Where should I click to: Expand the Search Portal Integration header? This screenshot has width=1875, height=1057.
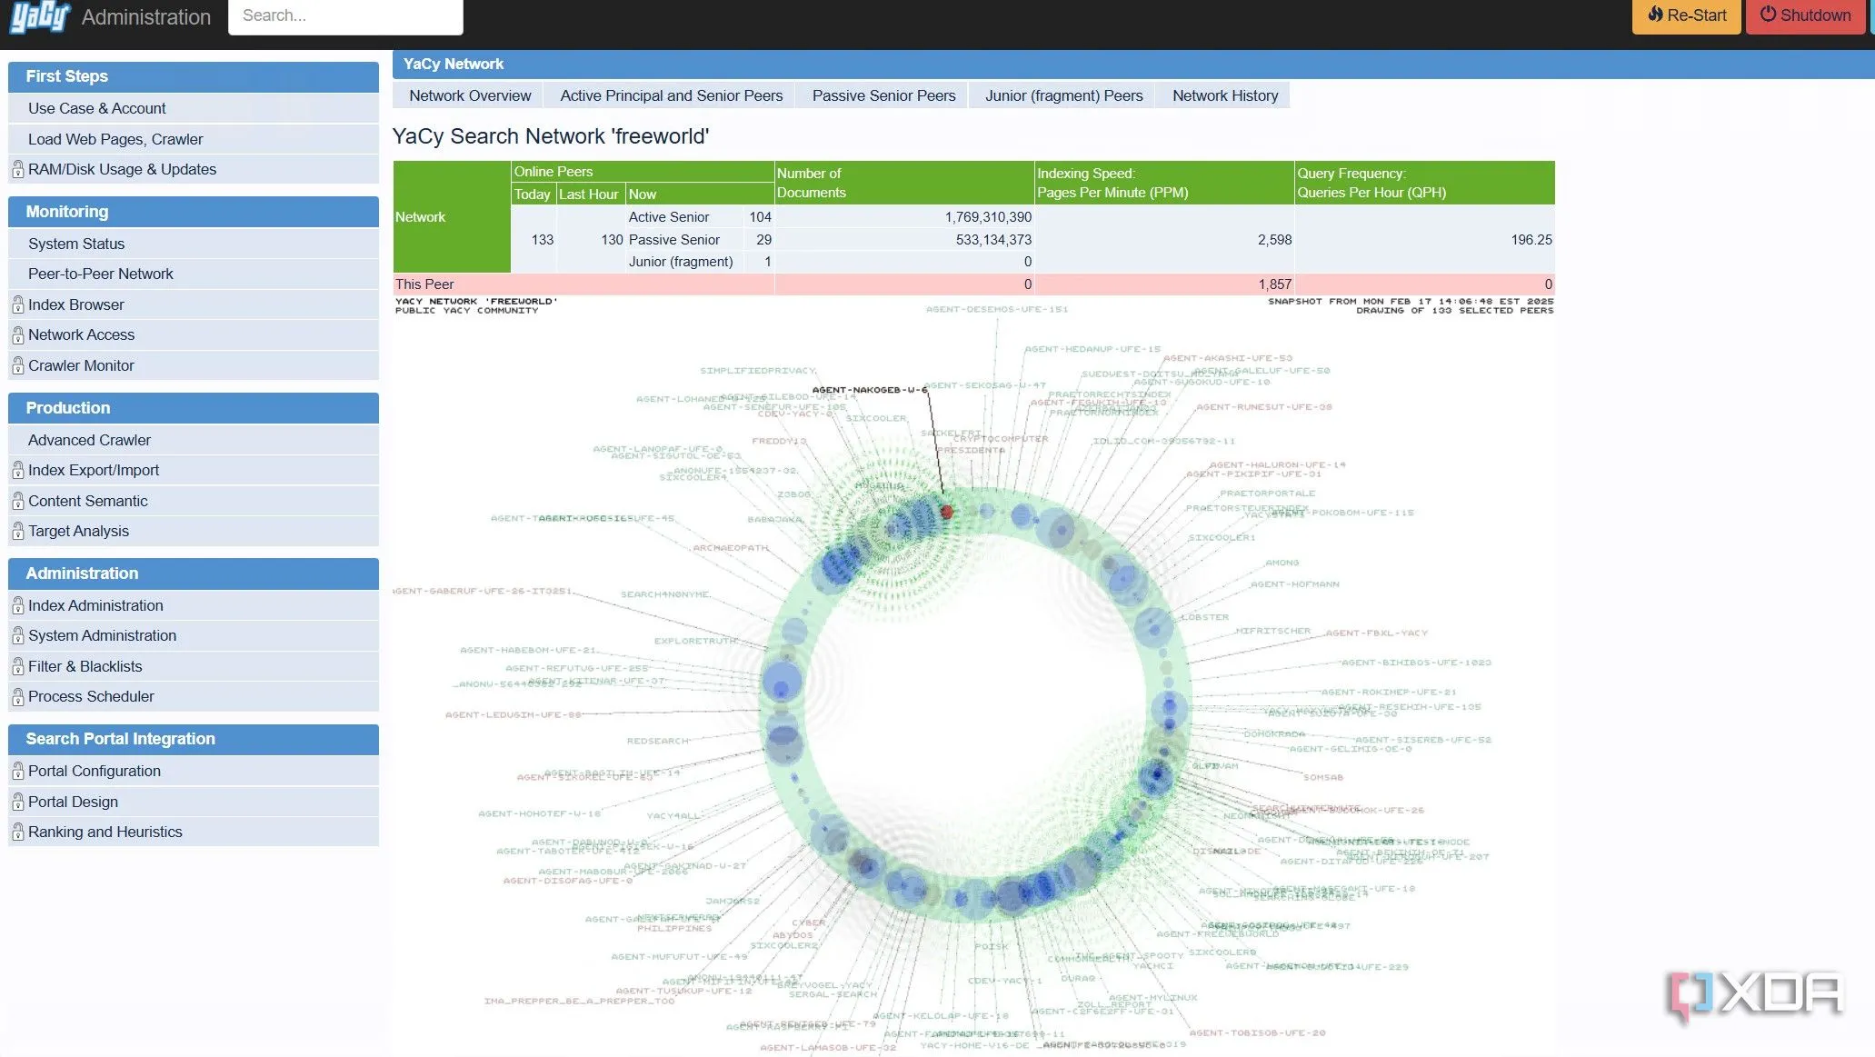[193, 739]
